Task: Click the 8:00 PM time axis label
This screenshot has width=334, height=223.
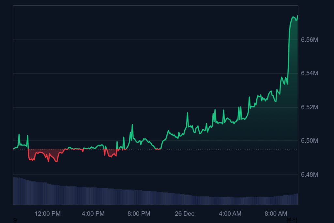Action: (139, 214)
